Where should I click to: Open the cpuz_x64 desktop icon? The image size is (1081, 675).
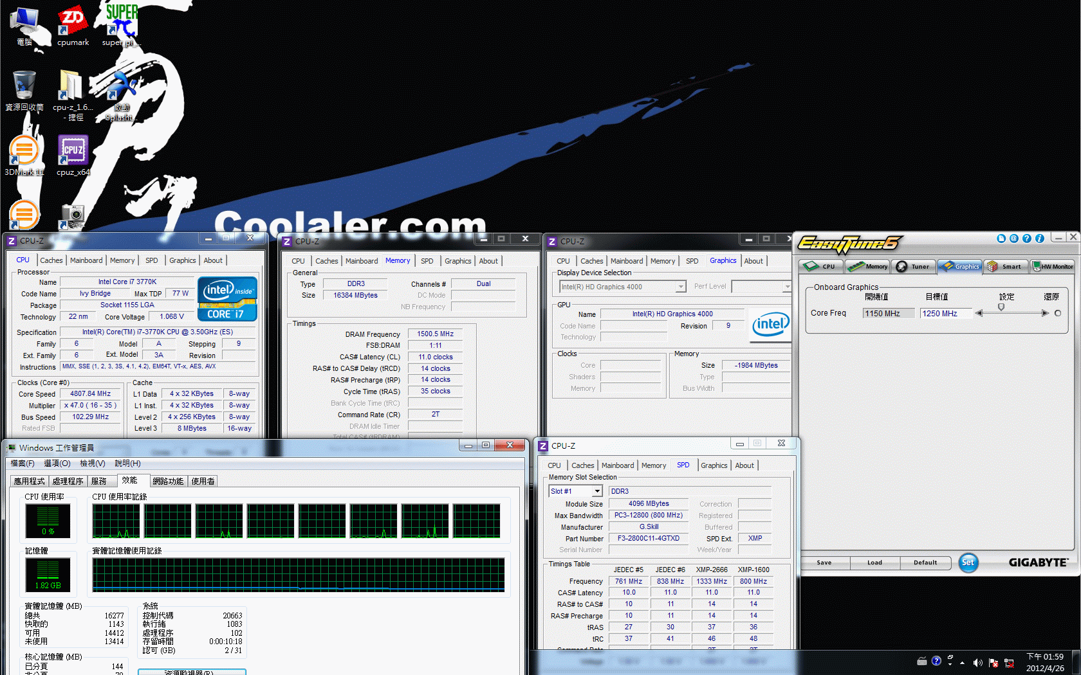click(73, 156)
